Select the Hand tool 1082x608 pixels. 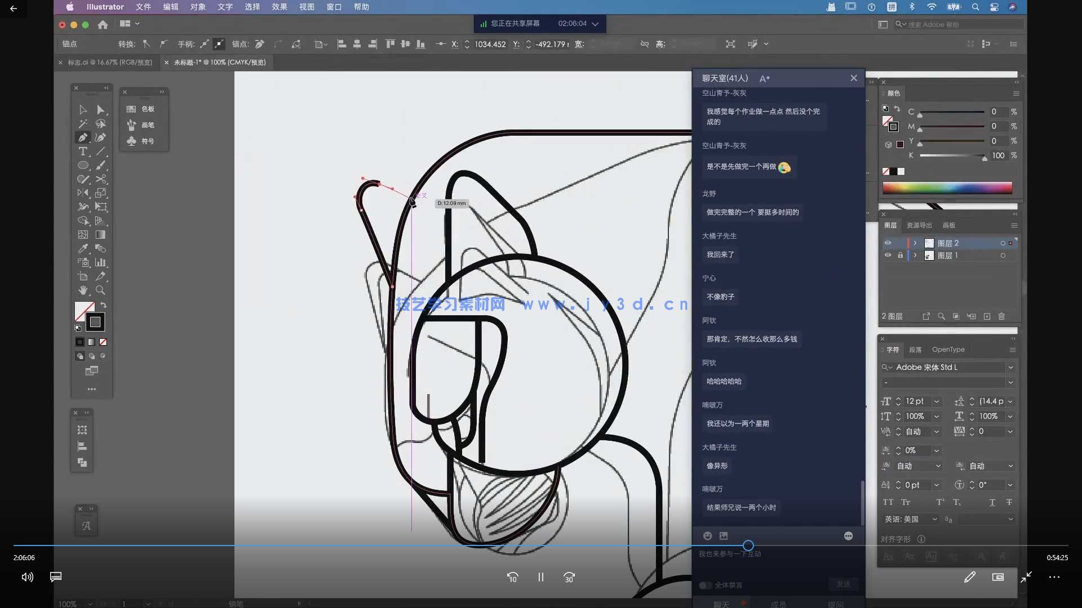(83, 290)
